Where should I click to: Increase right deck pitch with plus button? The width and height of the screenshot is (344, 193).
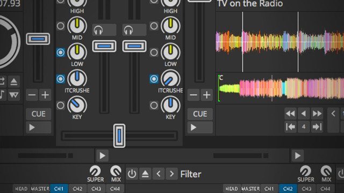[x=206, y=95]
